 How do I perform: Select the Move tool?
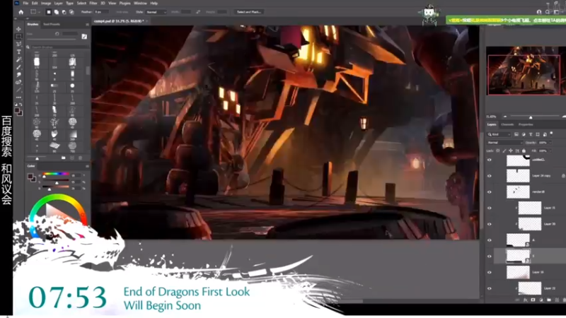pyautogui.click(x=18, y=29)
